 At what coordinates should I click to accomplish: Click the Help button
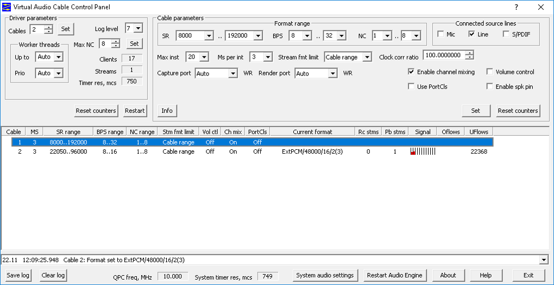[x=486, y=275]
